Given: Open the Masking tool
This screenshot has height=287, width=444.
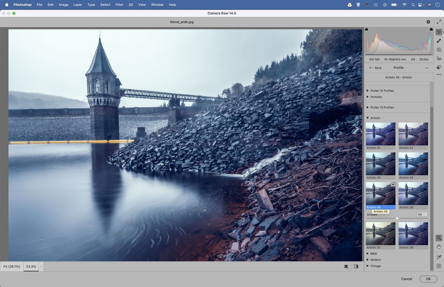Looking at the screenshot, I should 439,49.
